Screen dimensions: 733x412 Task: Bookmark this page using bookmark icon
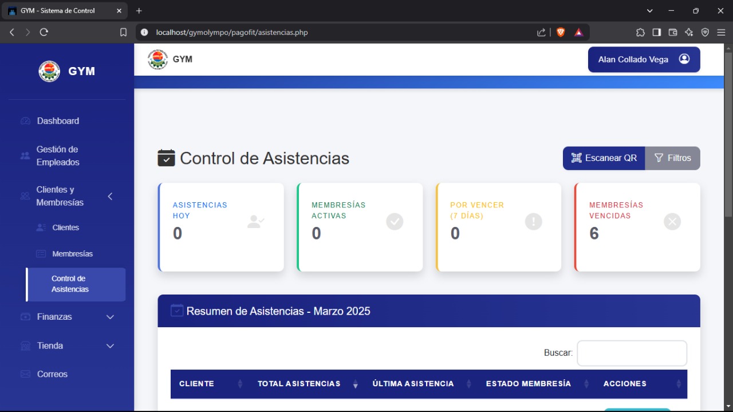123,33
